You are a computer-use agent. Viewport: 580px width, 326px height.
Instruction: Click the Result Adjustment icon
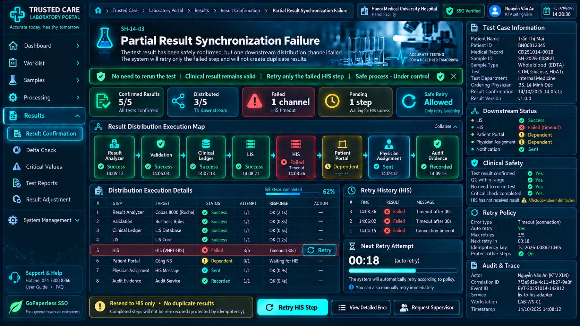click(17, 199)
